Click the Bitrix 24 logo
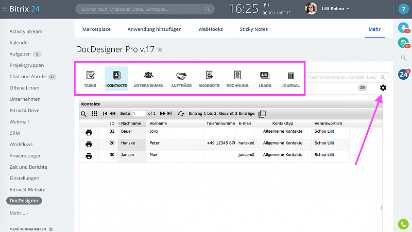The image size is (412, 232). 24,9
